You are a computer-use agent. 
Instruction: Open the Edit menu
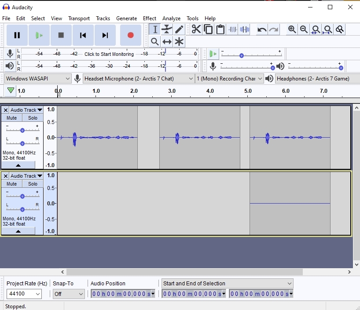pos(21,18)
